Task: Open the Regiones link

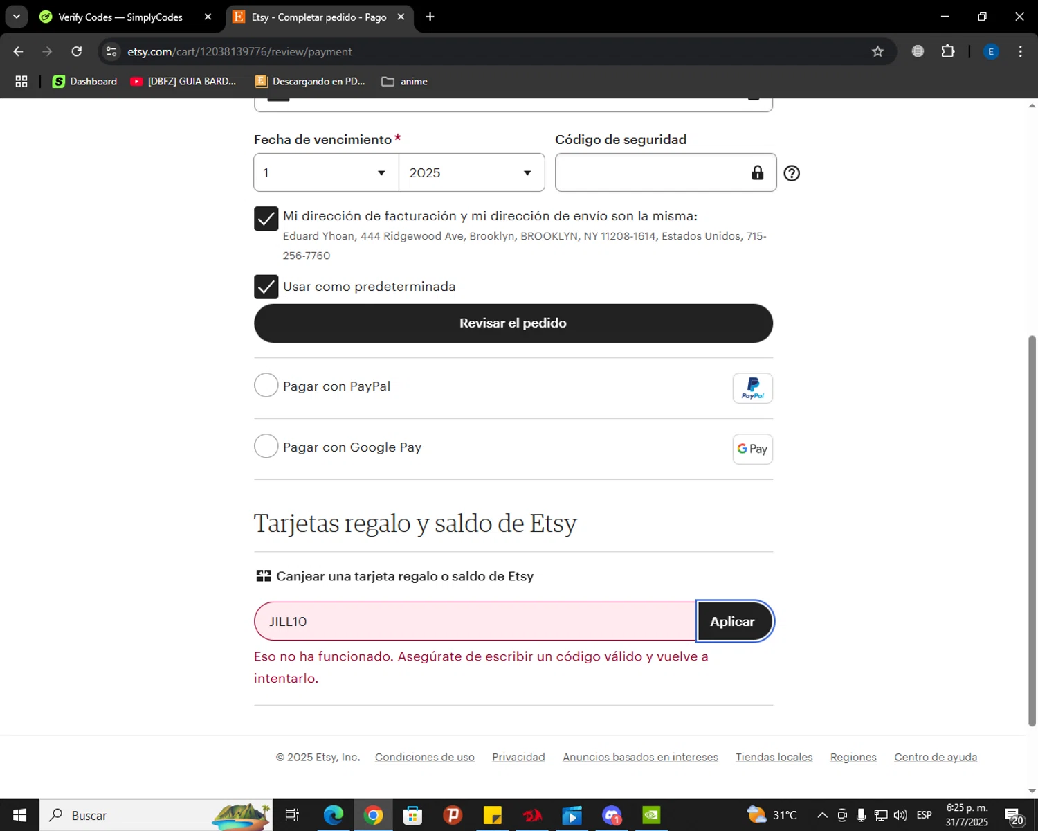Action: click(853, 757)
